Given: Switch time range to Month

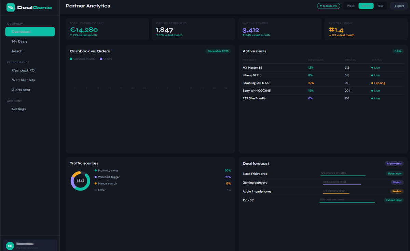Looking at the screenshot, I should tap(366, 6).
